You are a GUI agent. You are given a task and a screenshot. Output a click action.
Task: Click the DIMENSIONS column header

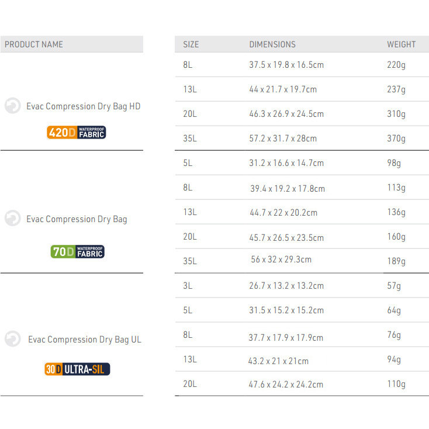[x=272, y=44]
